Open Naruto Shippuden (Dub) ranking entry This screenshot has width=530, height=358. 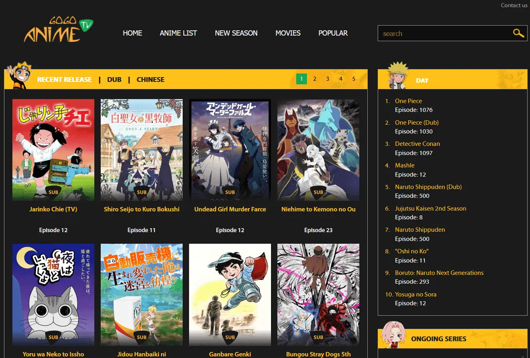tap(428, 187)
